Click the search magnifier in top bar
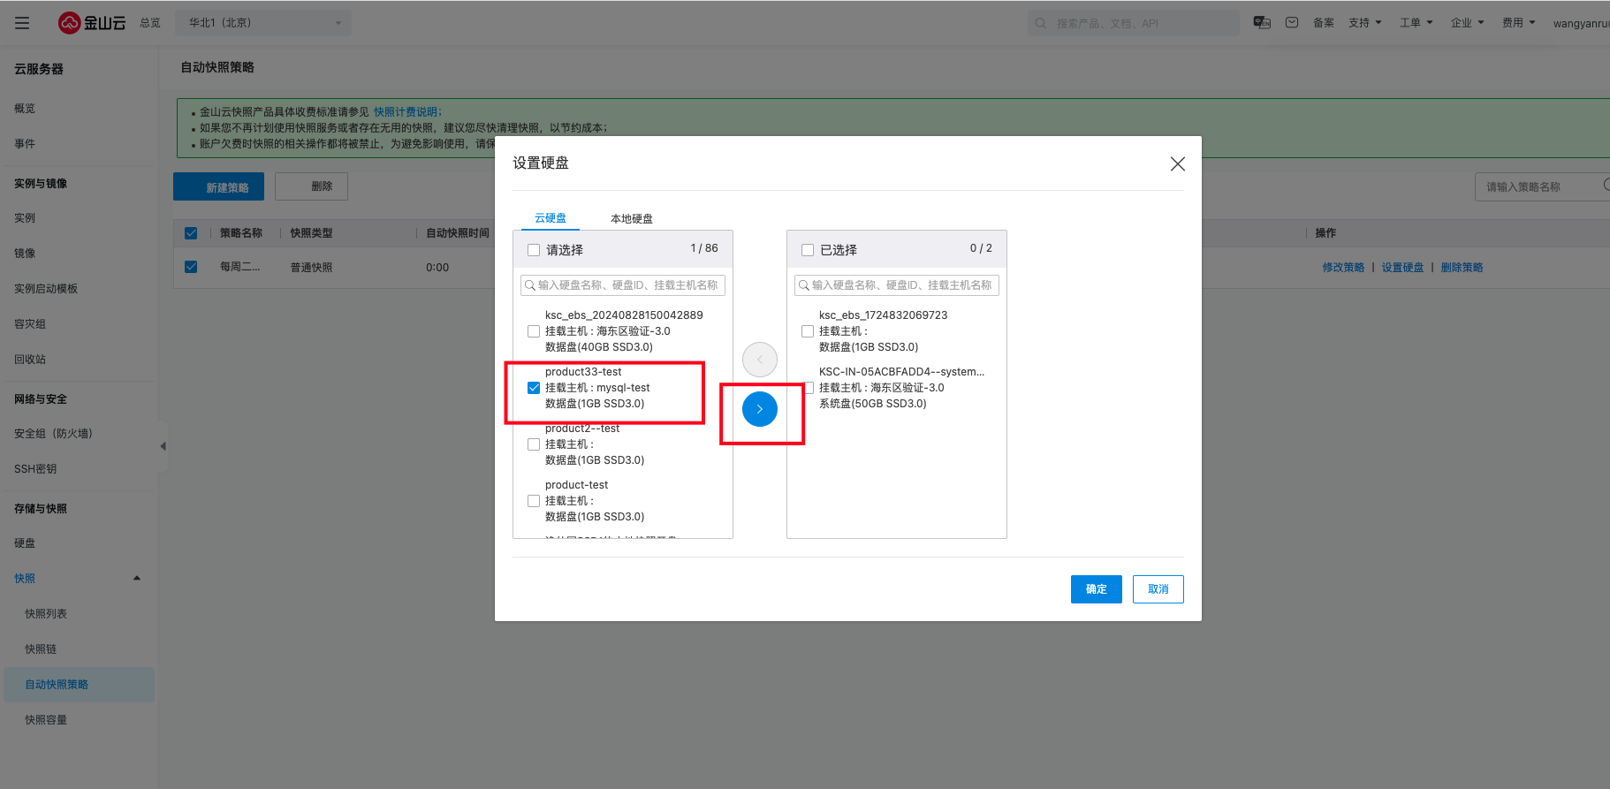The height and width of the screenshot is (789, 1610). coord(1041,23)
